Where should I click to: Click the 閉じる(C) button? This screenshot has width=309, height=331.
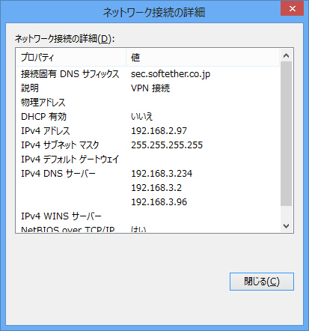click(x=262, y=282)
